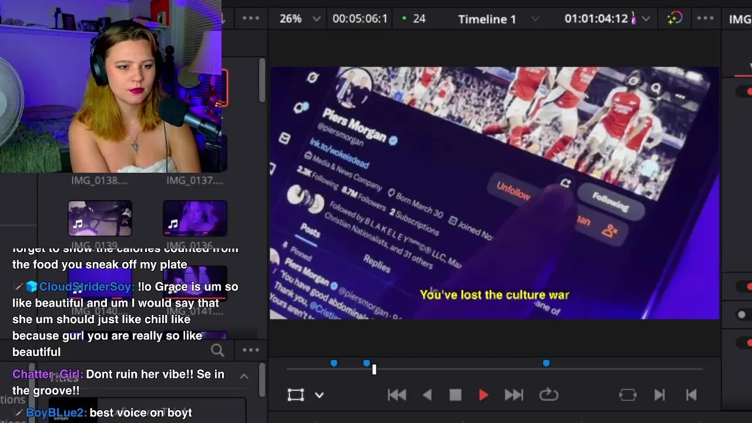The width and height of the screenshot is (752, 423).
Task: Click BoyBLue2 username in chat overlay
Action: (56, 413)
